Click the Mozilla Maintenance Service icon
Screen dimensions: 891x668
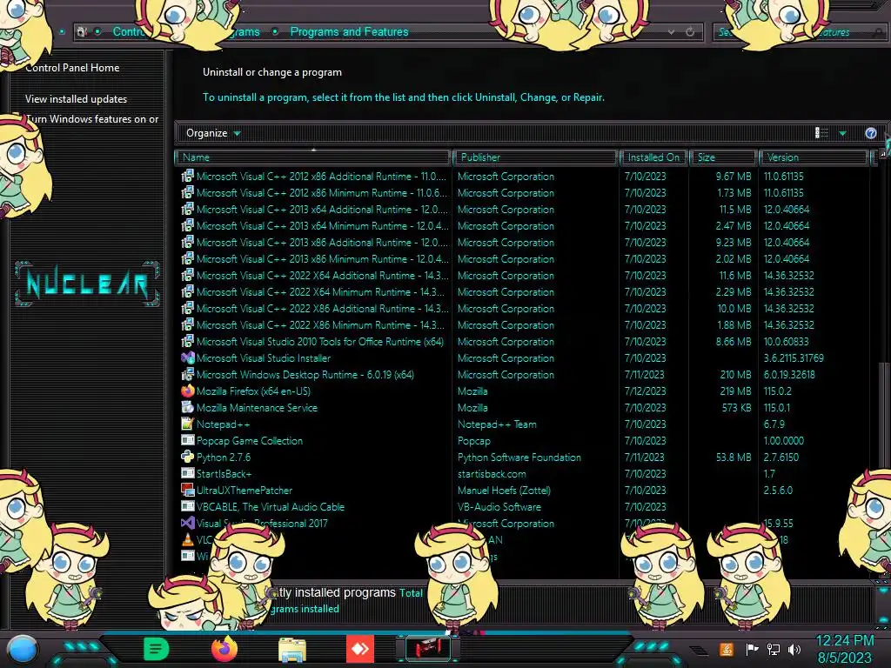(x=188, y=407)
